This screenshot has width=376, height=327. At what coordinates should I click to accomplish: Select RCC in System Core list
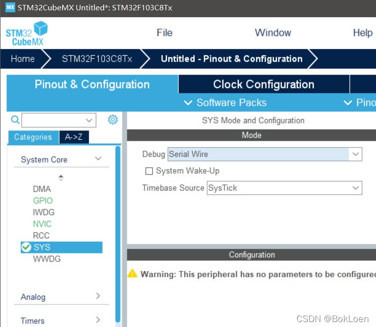click(41, 236)
